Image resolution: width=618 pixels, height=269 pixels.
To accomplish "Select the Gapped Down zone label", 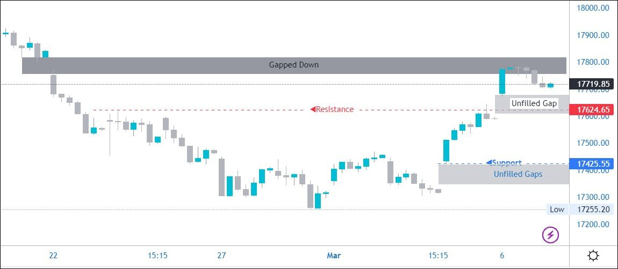I will pyautogui.click(x=293, y=65).
